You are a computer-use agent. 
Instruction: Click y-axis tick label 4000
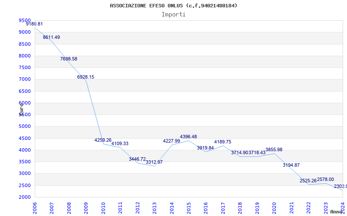pos(25,150)
